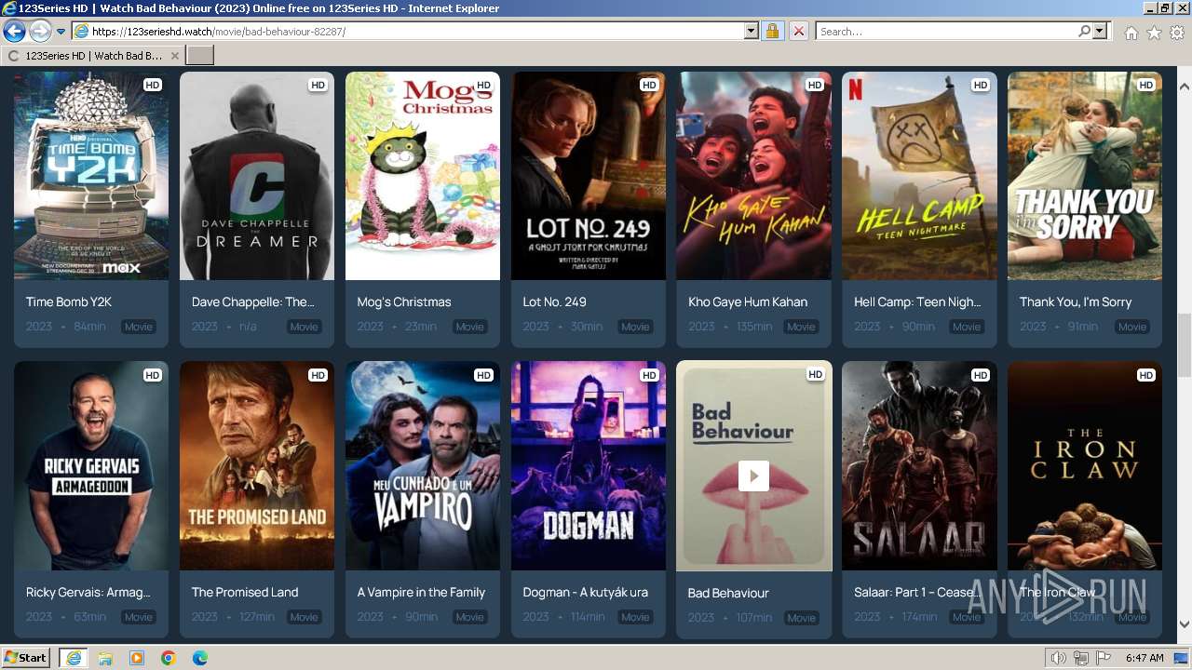The height and width of the screenshot is (670, 1192).
Task: Launch Microsoft Edge from taskbar
Action: [200, 658]
